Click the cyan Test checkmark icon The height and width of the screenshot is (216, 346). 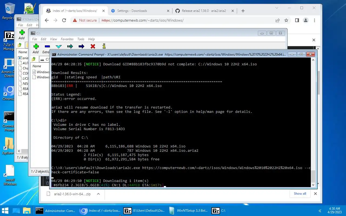click(59, 46)
